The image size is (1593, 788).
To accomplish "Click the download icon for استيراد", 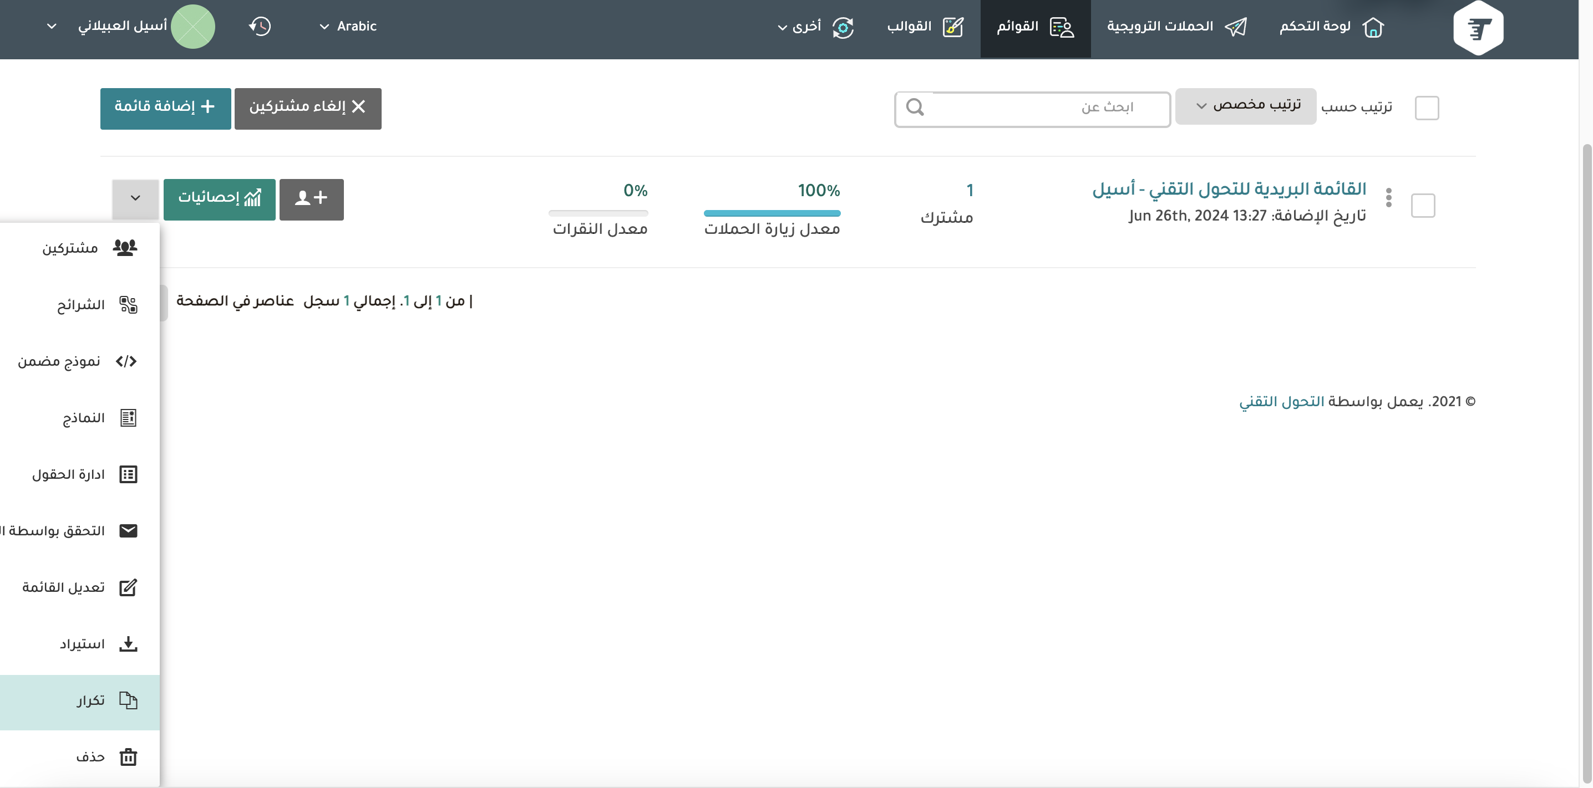I will tap(128, 644).
